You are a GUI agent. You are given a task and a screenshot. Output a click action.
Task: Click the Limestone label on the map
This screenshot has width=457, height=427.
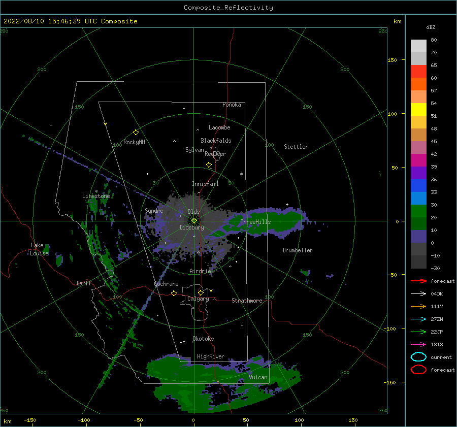point(96,196)
